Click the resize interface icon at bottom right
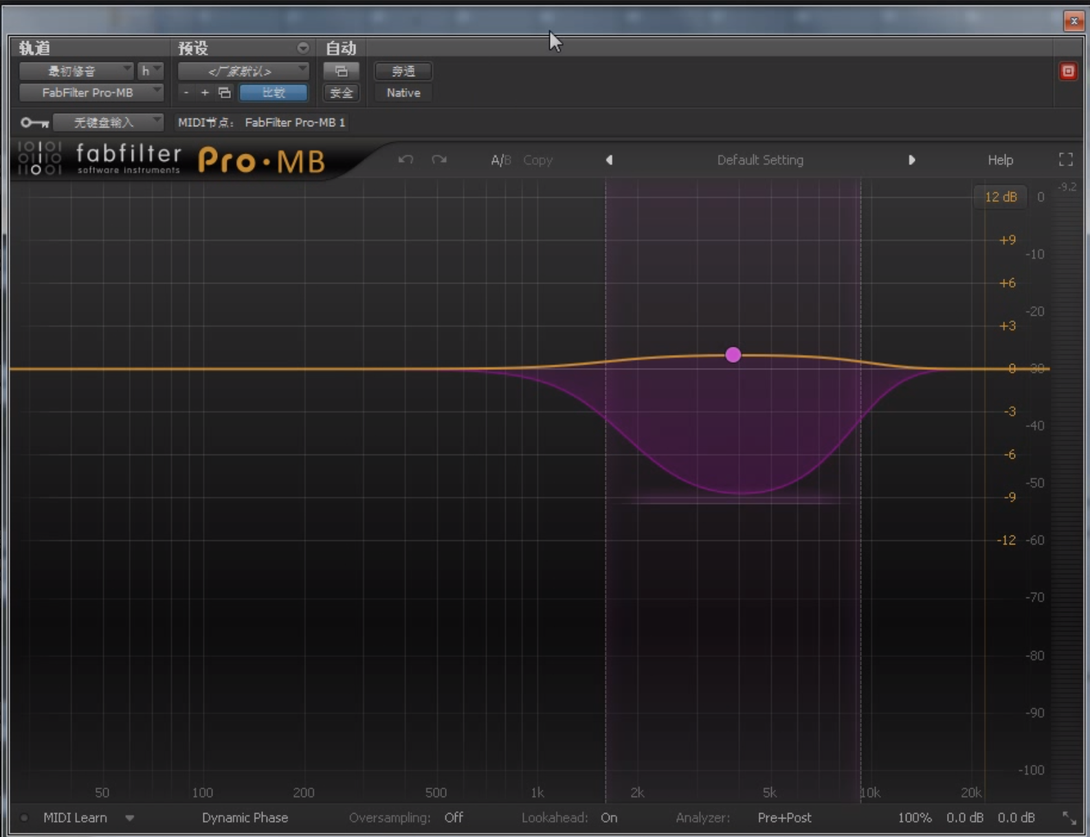This screenshot has width=1090, height=837. pyautogui.click(x=1069, y=818)
